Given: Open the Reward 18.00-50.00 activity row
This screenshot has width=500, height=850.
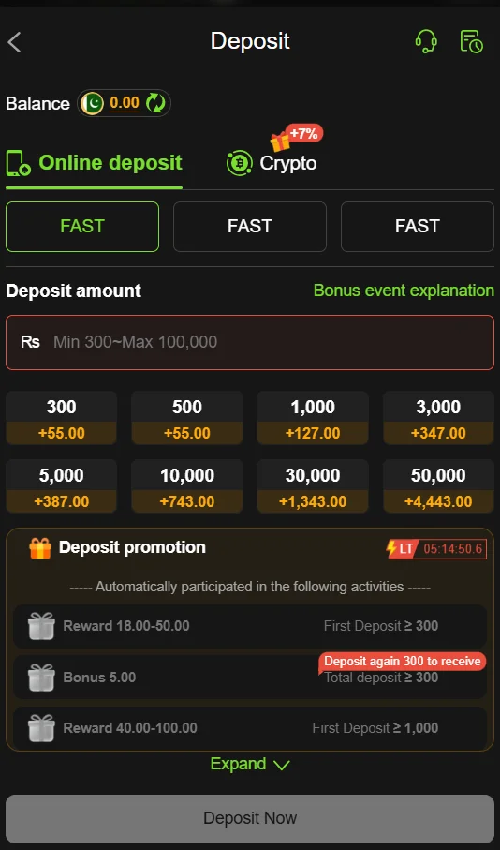Looking at the screenshot, I should click(x=250, y=626).
